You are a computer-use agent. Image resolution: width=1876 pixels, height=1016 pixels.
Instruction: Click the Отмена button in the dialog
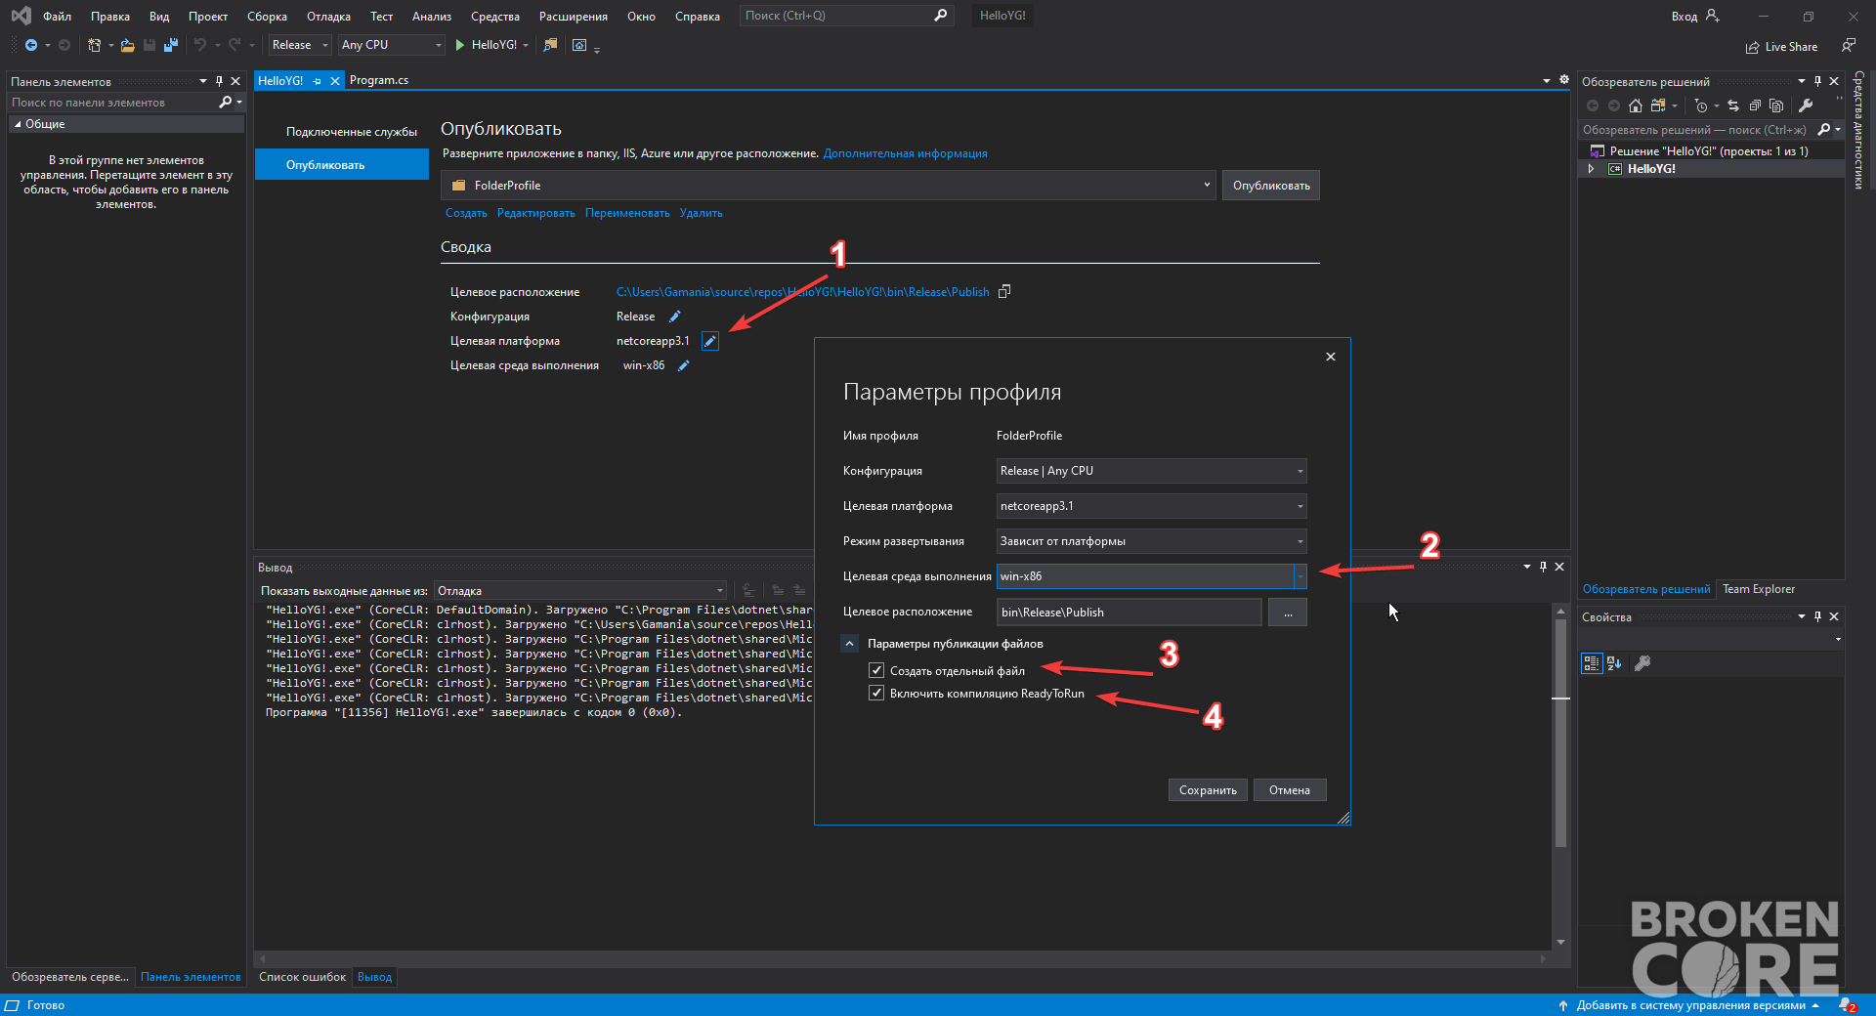[1290, 790]
